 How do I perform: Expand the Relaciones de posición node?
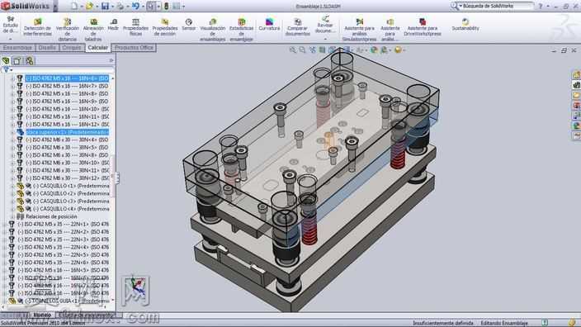13,216
